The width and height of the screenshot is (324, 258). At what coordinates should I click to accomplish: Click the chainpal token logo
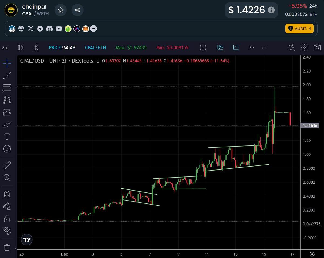tap(11, 10)
